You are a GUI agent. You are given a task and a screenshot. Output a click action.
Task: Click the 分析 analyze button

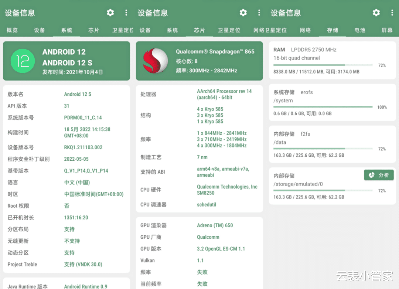tap(379, 175)
